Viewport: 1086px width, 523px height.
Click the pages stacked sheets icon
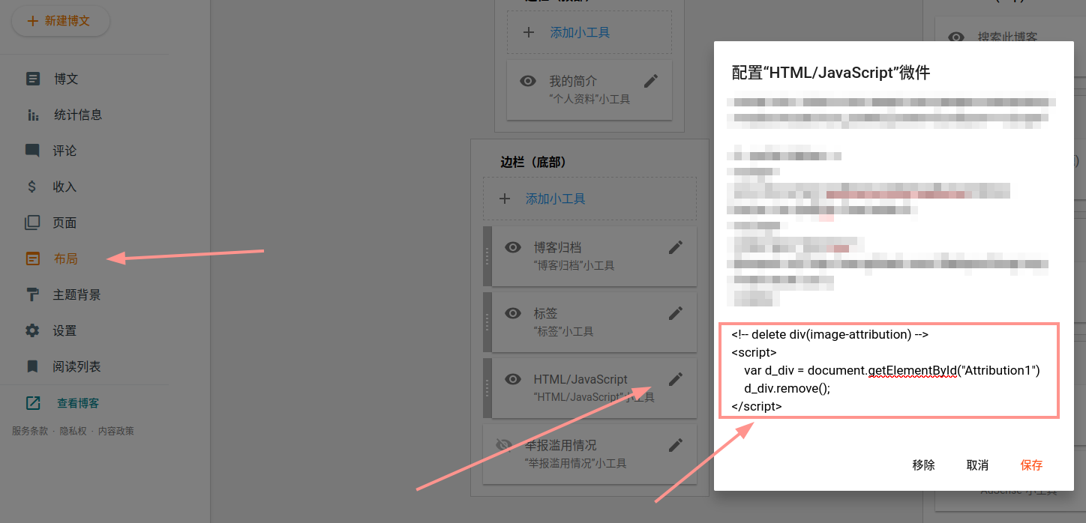point(32,223)
